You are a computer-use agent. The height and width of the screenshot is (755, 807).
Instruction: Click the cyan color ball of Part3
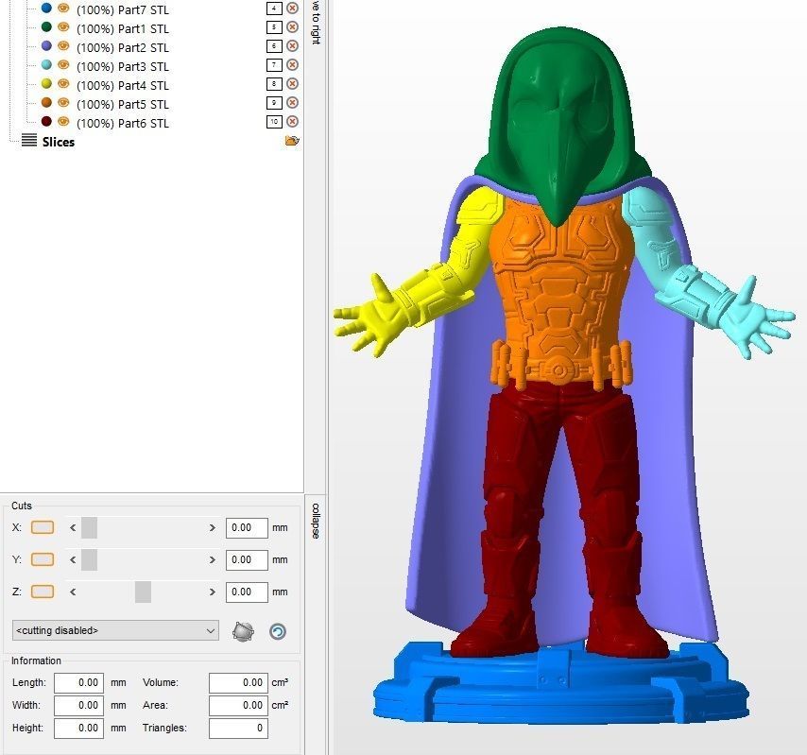46,65
